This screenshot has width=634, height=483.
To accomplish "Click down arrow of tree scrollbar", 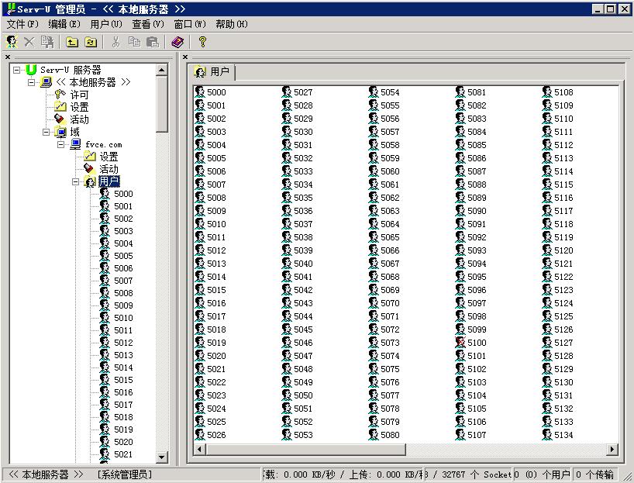I will click(x=162, y=457).
